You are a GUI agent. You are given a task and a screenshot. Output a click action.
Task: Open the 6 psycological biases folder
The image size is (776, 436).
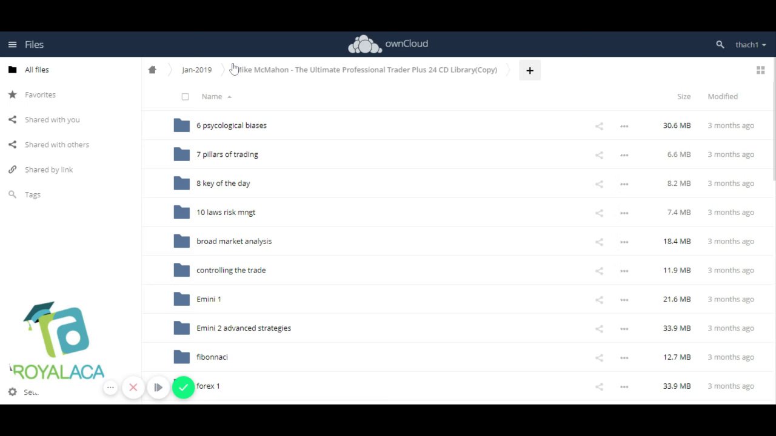232,125
